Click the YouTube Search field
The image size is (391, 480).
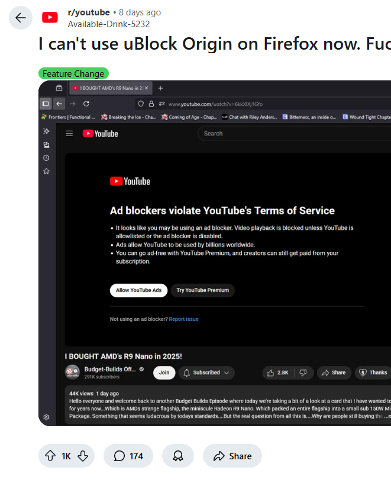(294, 134)
